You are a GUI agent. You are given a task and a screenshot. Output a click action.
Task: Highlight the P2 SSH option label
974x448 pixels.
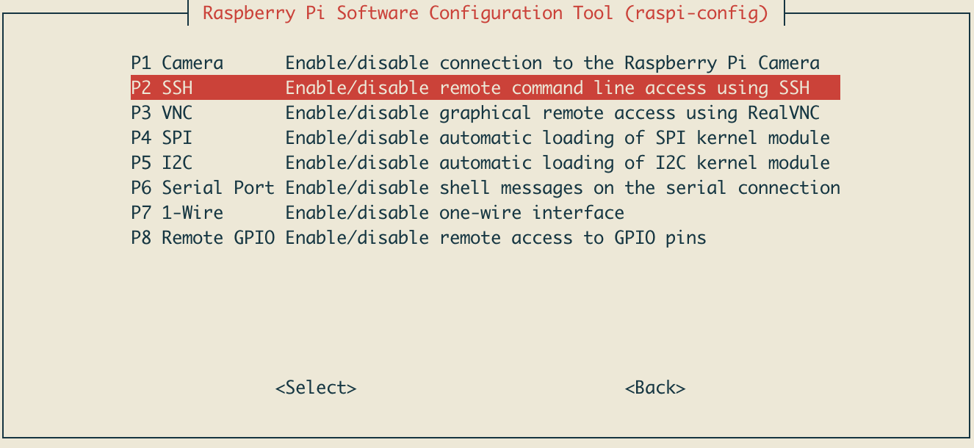pyautogui.click(x=162, y=88)
